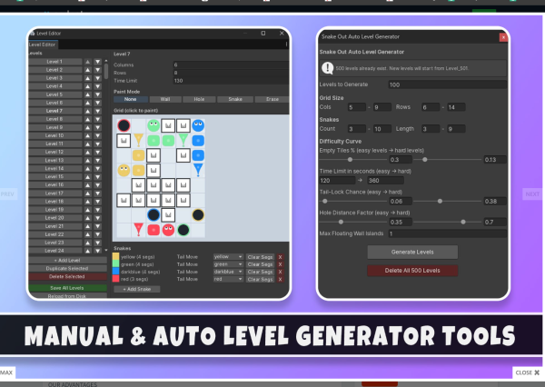This screenshot has width=545, height=387.
Task: Click the green snake head in the grid
Action: [x=154, y=125]
